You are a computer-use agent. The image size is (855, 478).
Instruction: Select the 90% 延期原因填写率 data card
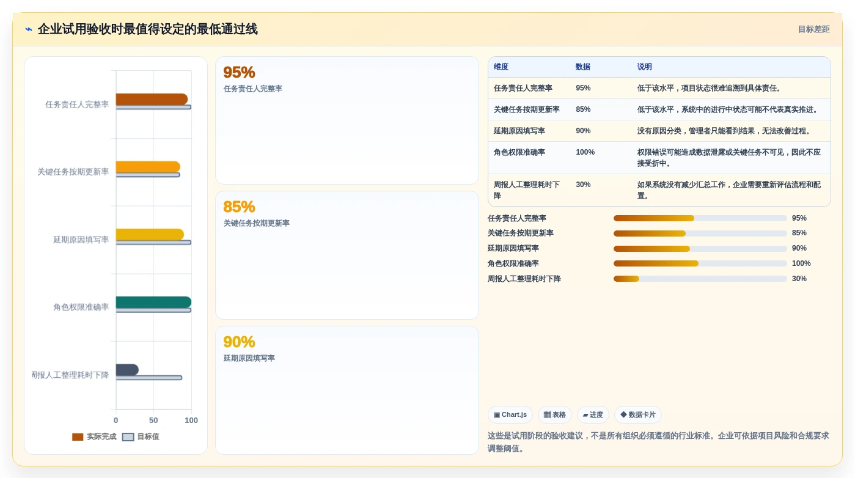(x=347, y=390)
